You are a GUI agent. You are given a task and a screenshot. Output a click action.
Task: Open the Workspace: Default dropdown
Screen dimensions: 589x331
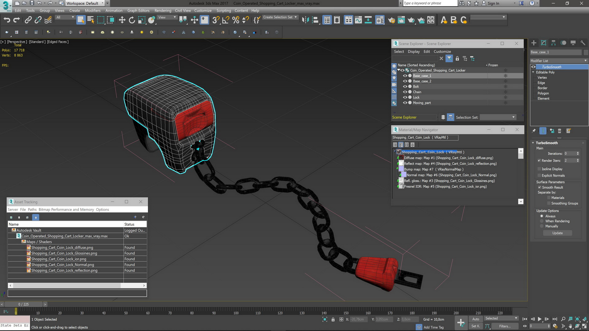[x=85, y=3]
